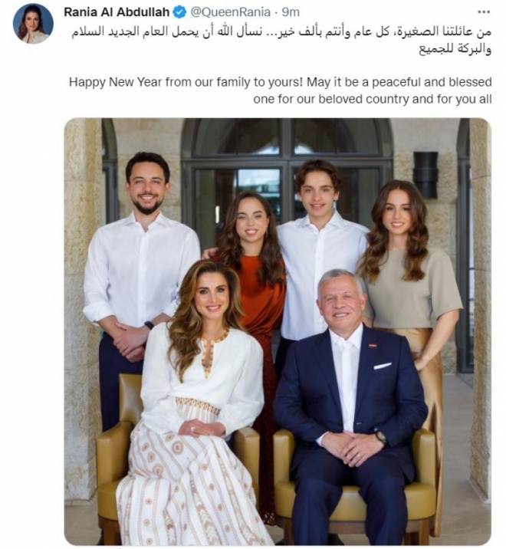Viewport: 506px width, 549px height.
Task: Click the seated woman in white embroidered dress
Action: [196, 403]
